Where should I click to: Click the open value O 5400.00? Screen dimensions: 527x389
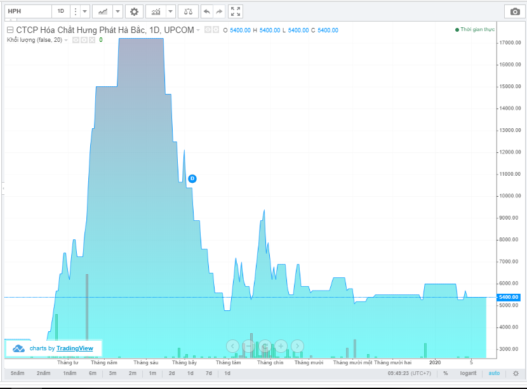coord(237,30)
